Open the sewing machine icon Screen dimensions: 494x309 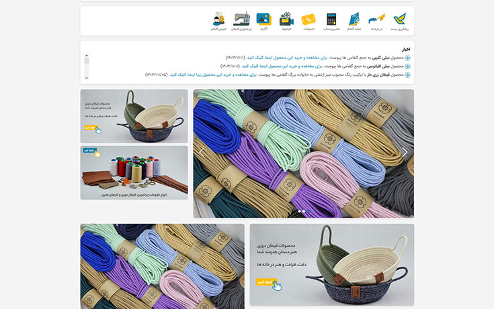point(242,19)
